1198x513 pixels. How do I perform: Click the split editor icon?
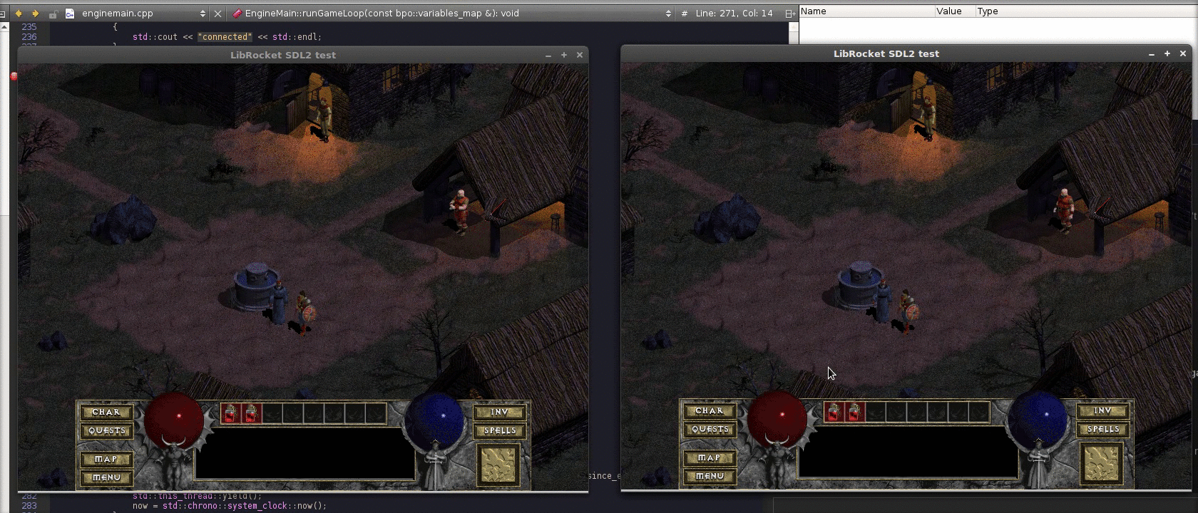789,13
